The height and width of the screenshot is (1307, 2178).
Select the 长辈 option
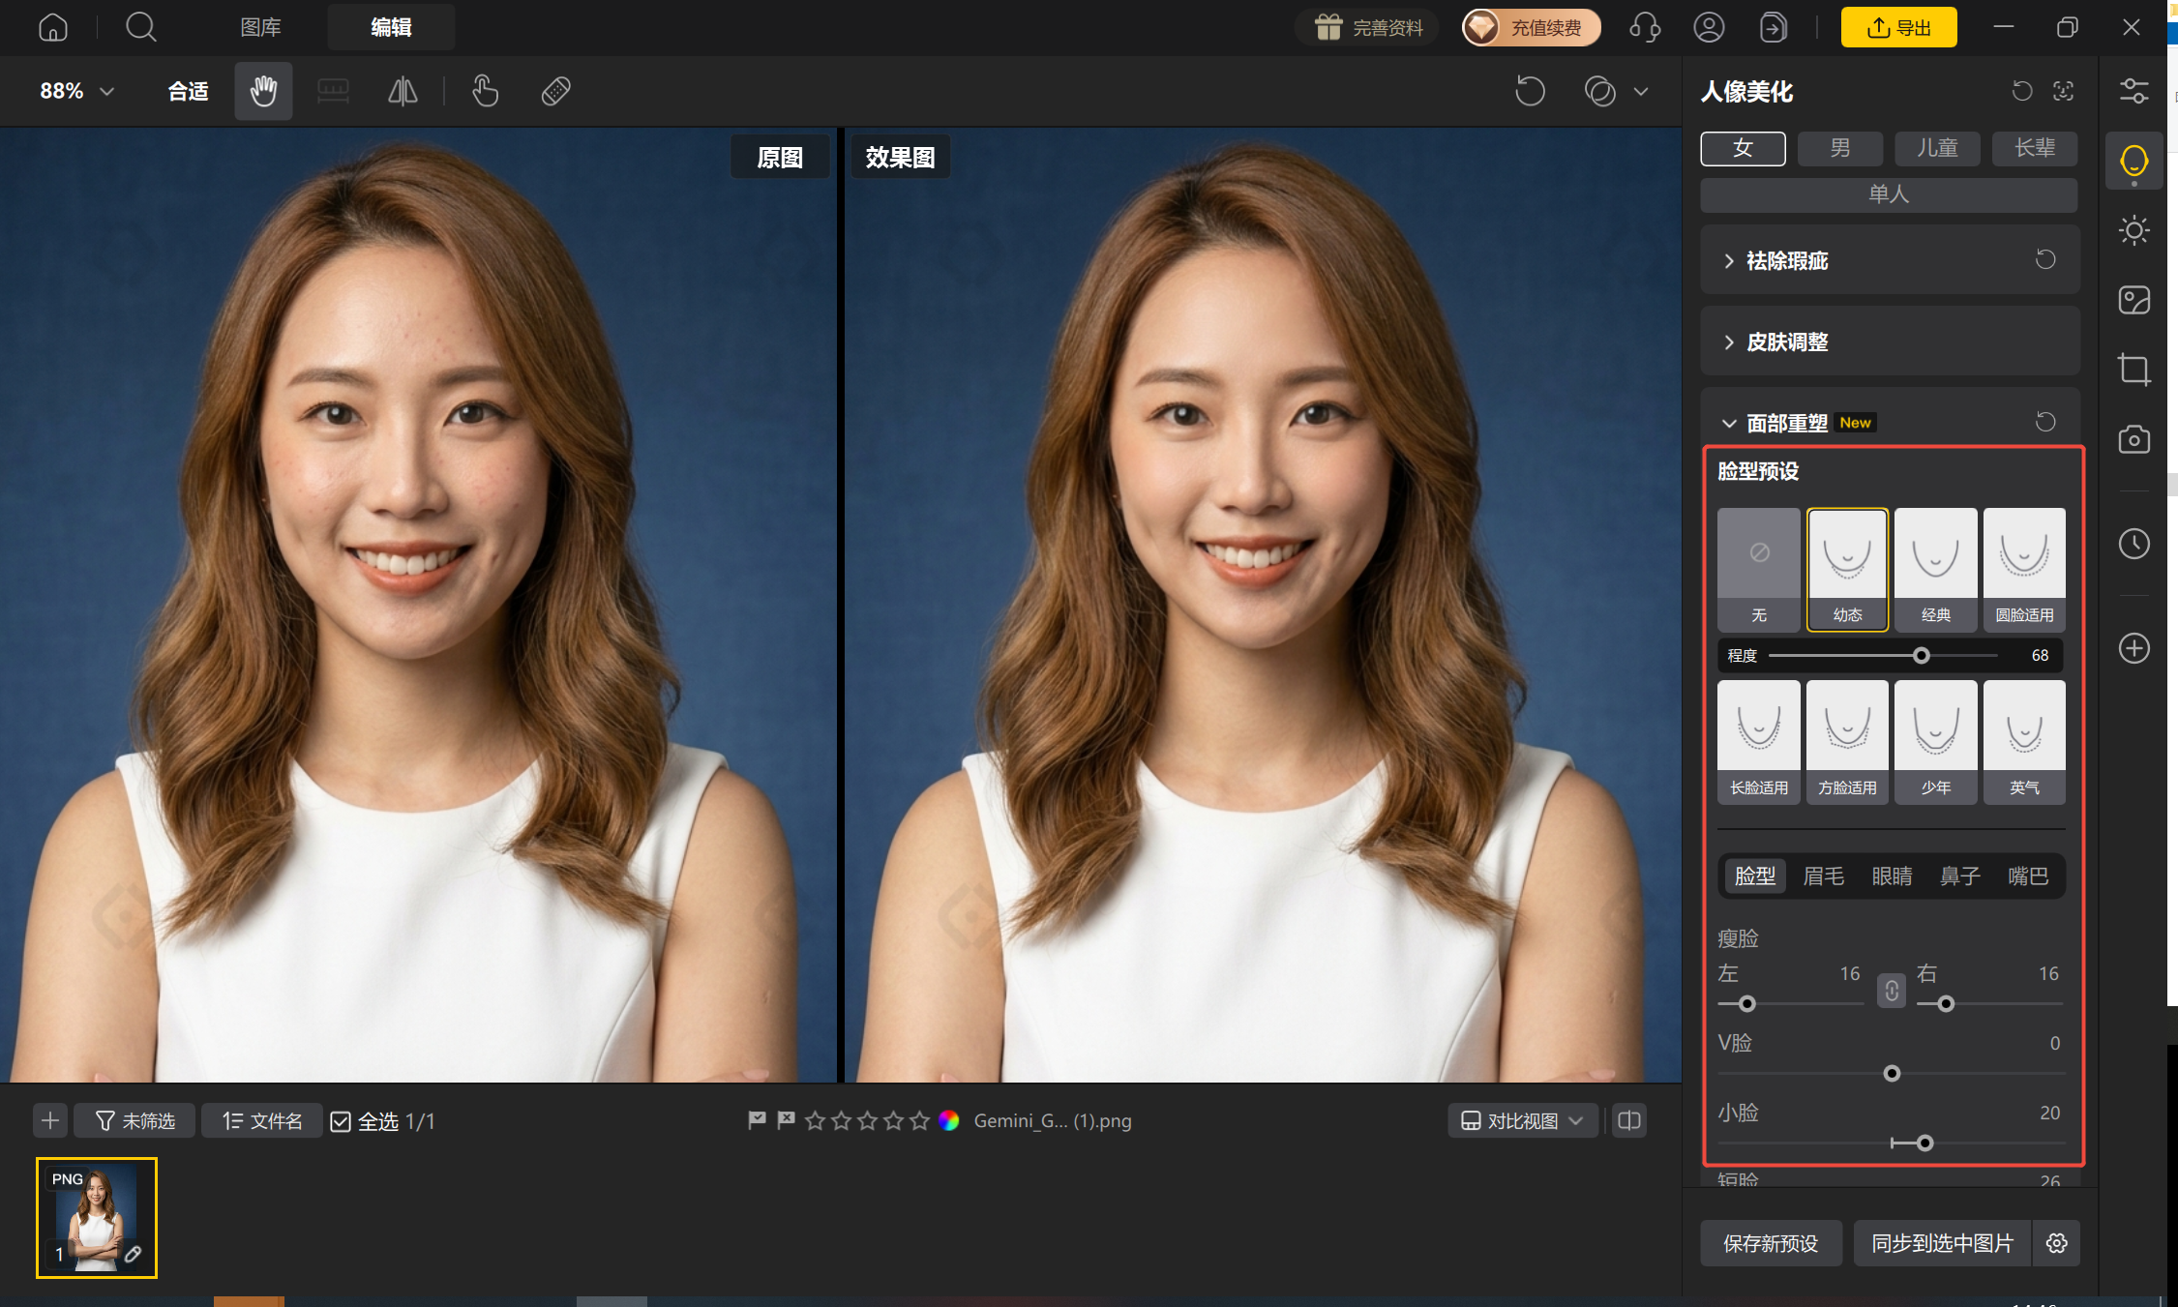[x=2035, y=148]
